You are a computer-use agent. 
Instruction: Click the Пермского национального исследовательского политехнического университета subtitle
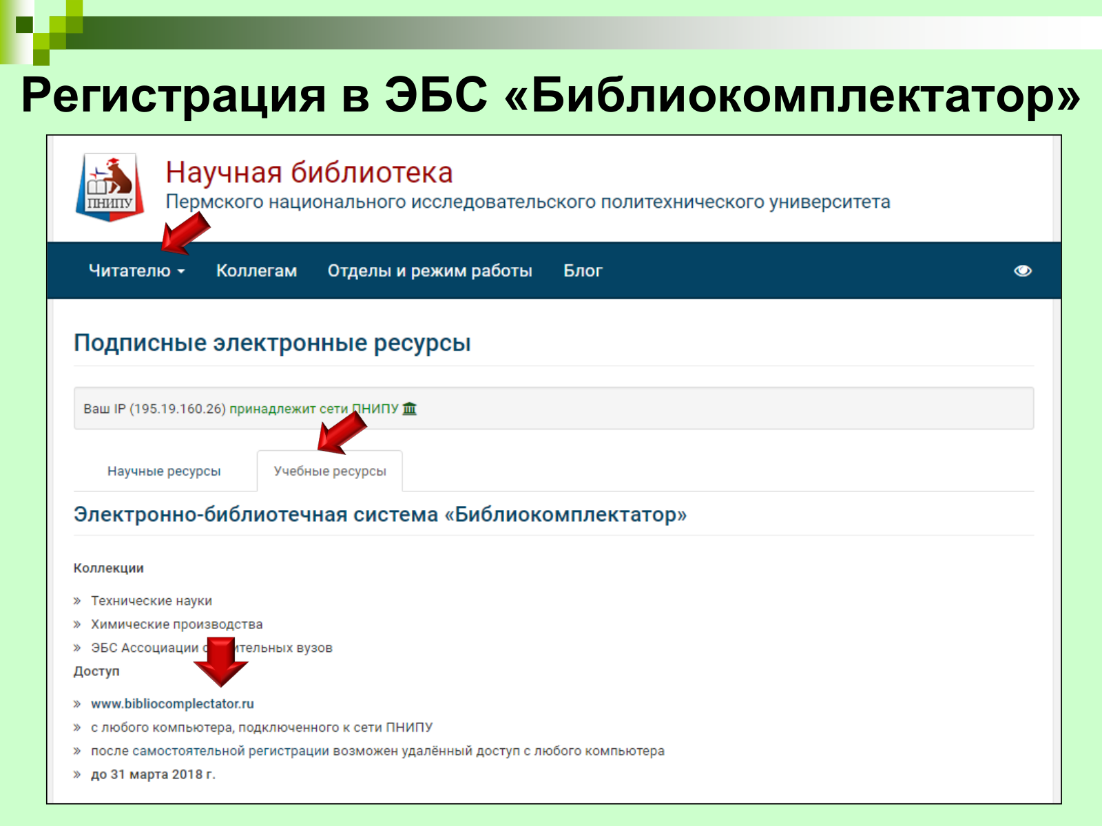(x=528, y=202)
